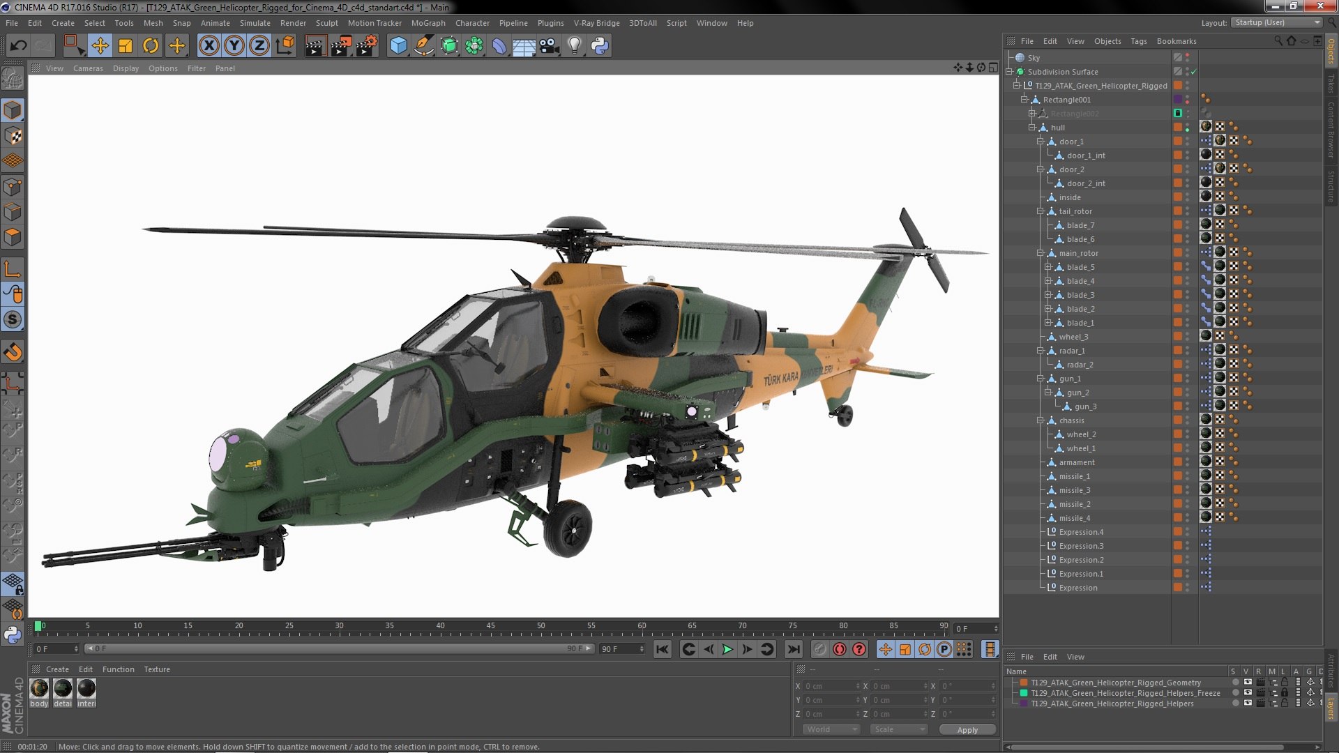The width and height of the screenshot is (1339, 753).
Task: Select the interi material swatch
Action: coord(86,689)
